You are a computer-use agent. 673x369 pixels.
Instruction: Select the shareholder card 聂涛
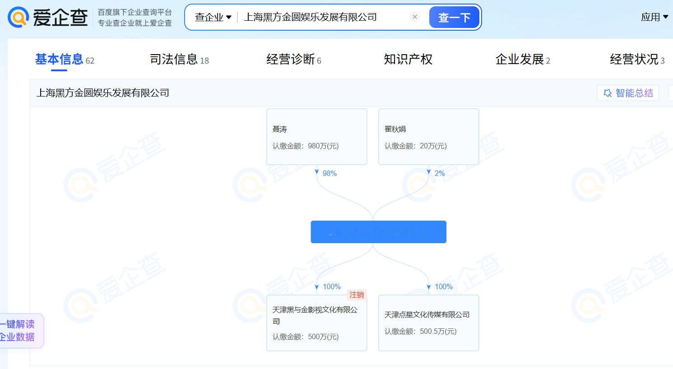pyautogui.click(x=316, y=137)
